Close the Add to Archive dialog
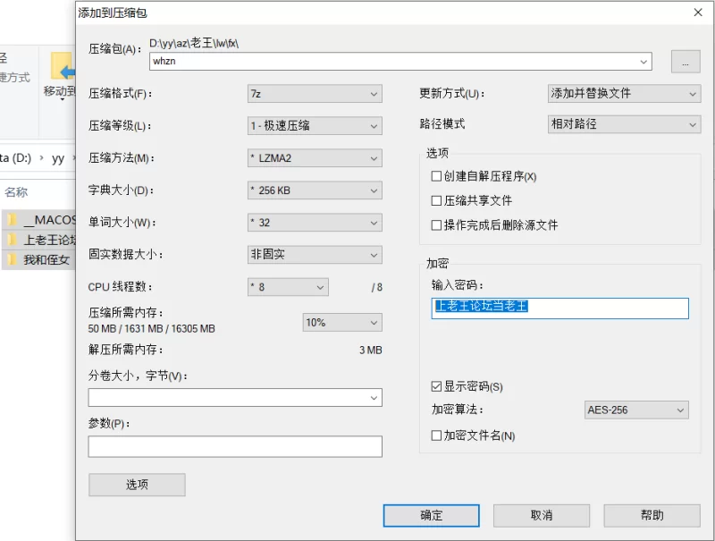 coord(698,13)
